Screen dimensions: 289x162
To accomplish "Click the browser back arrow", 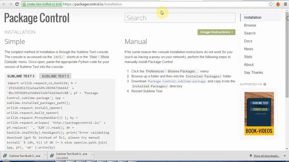I will pyautogui.click(x=4, y=4).
